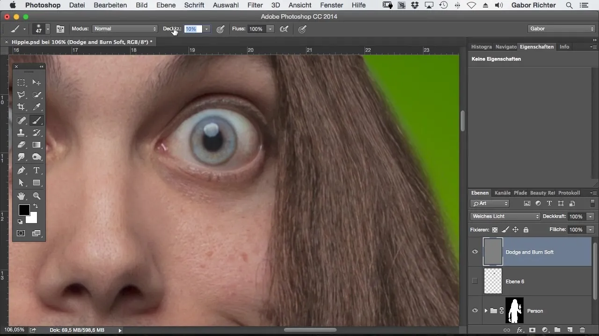Toggle the brush settings panel

[60, 29]
